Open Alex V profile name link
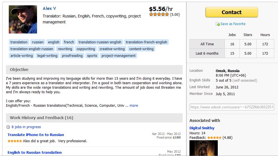278x156 pixels. pyautogui.click(x=49, y=8)
